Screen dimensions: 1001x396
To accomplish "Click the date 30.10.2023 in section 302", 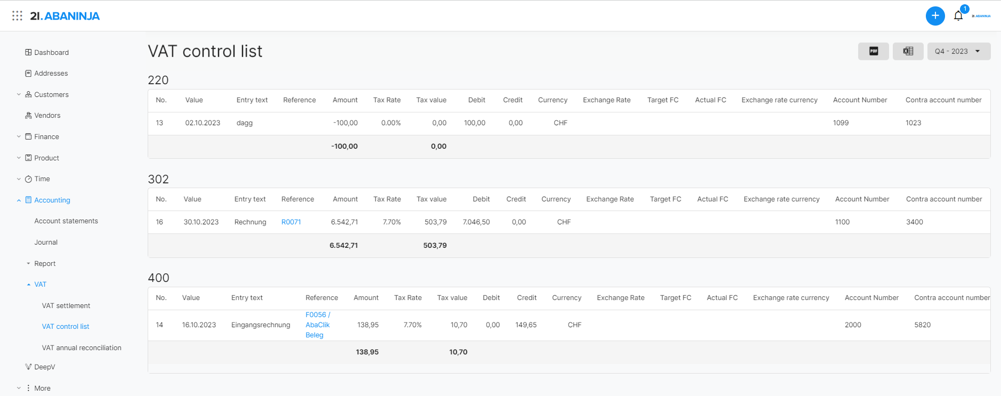I will [x=201, y=222].
